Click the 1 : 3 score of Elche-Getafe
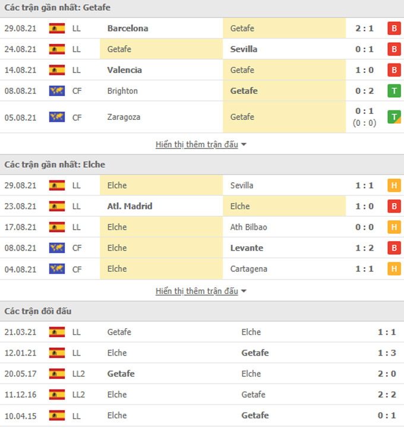This screenshot has width=404, height=428. [x=387, y=353]
